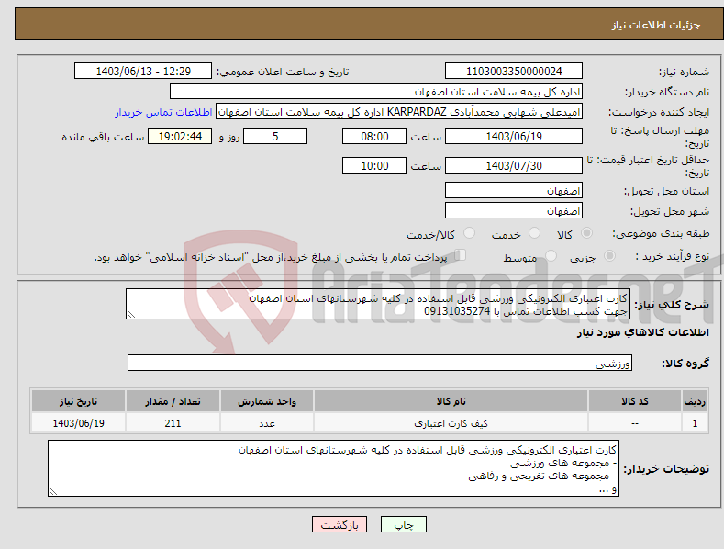The width and height of the screenshot is (724, 549).
Task: Click the نام دستگاه خریدار label
Action: click(667, 93)
